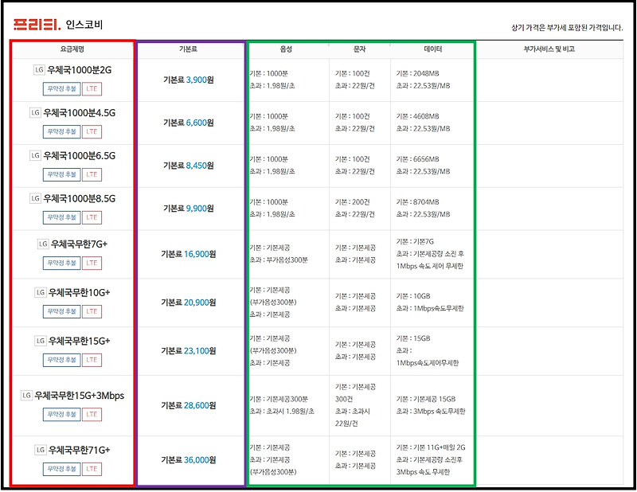Click the 기본료 column header
The height and width of the screenshot is (492, 637).
click(x=188, y=49)
